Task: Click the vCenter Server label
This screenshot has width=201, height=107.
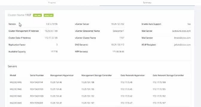Action: [x=82, y=24]
